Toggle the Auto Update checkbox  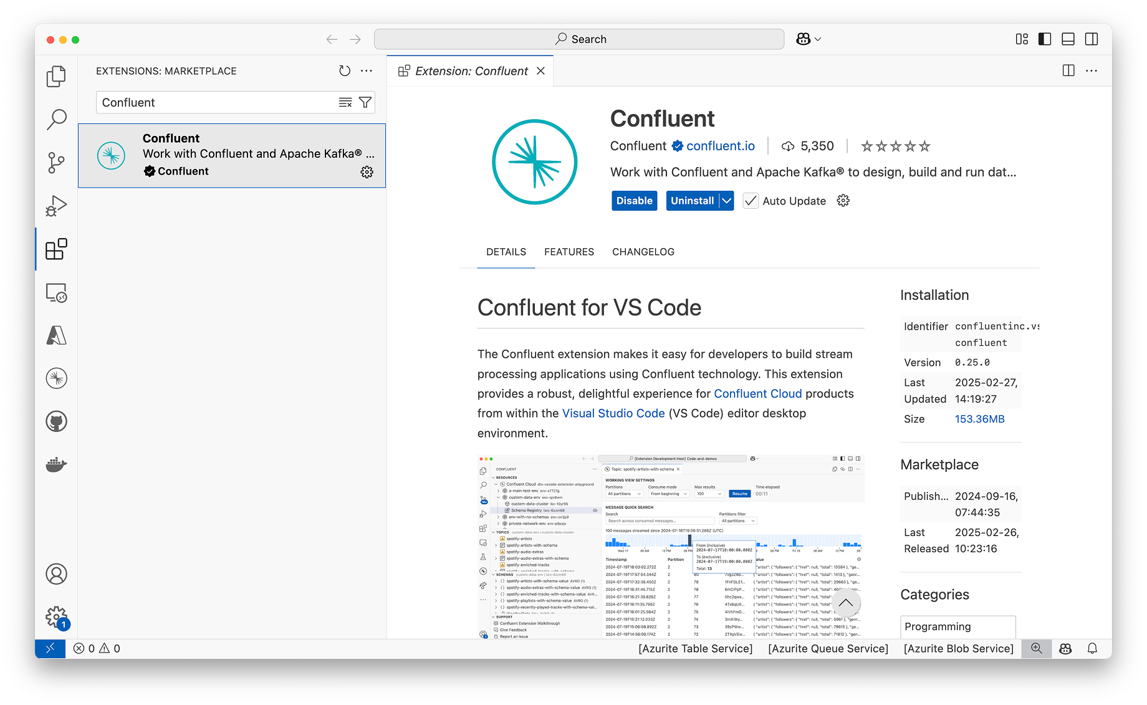(751, 201)
